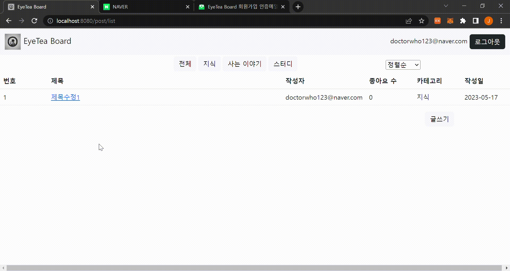Open site info next to the address
The image size is (510, 271).
tap(50, 21)
